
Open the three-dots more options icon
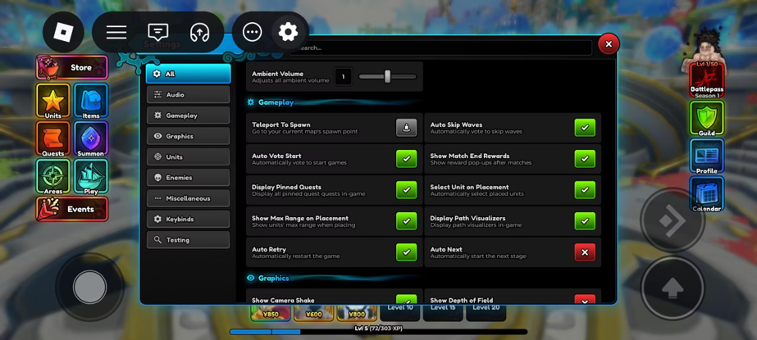(x=252, y=32)
